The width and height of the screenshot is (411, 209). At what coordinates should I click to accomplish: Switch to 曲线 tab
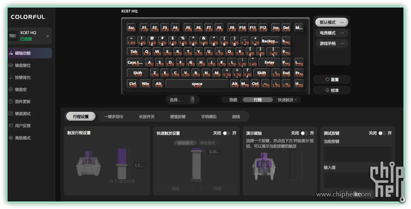point(236,117)
